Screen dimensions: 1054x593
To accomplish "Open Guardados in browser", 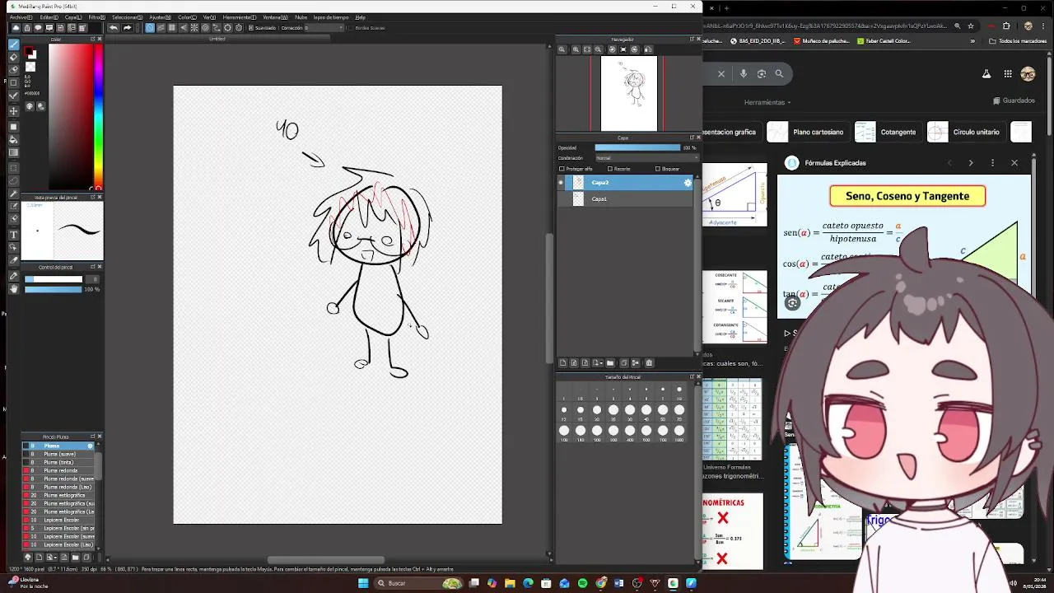I will [1014, 100].
